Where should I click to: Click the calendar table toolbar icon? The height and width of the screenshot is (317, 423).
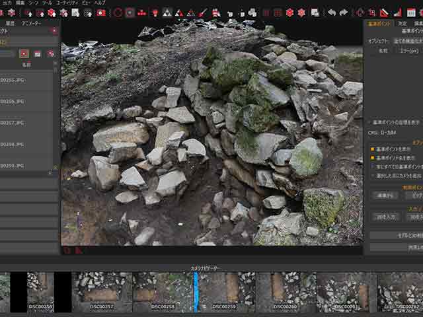[411, 13]
